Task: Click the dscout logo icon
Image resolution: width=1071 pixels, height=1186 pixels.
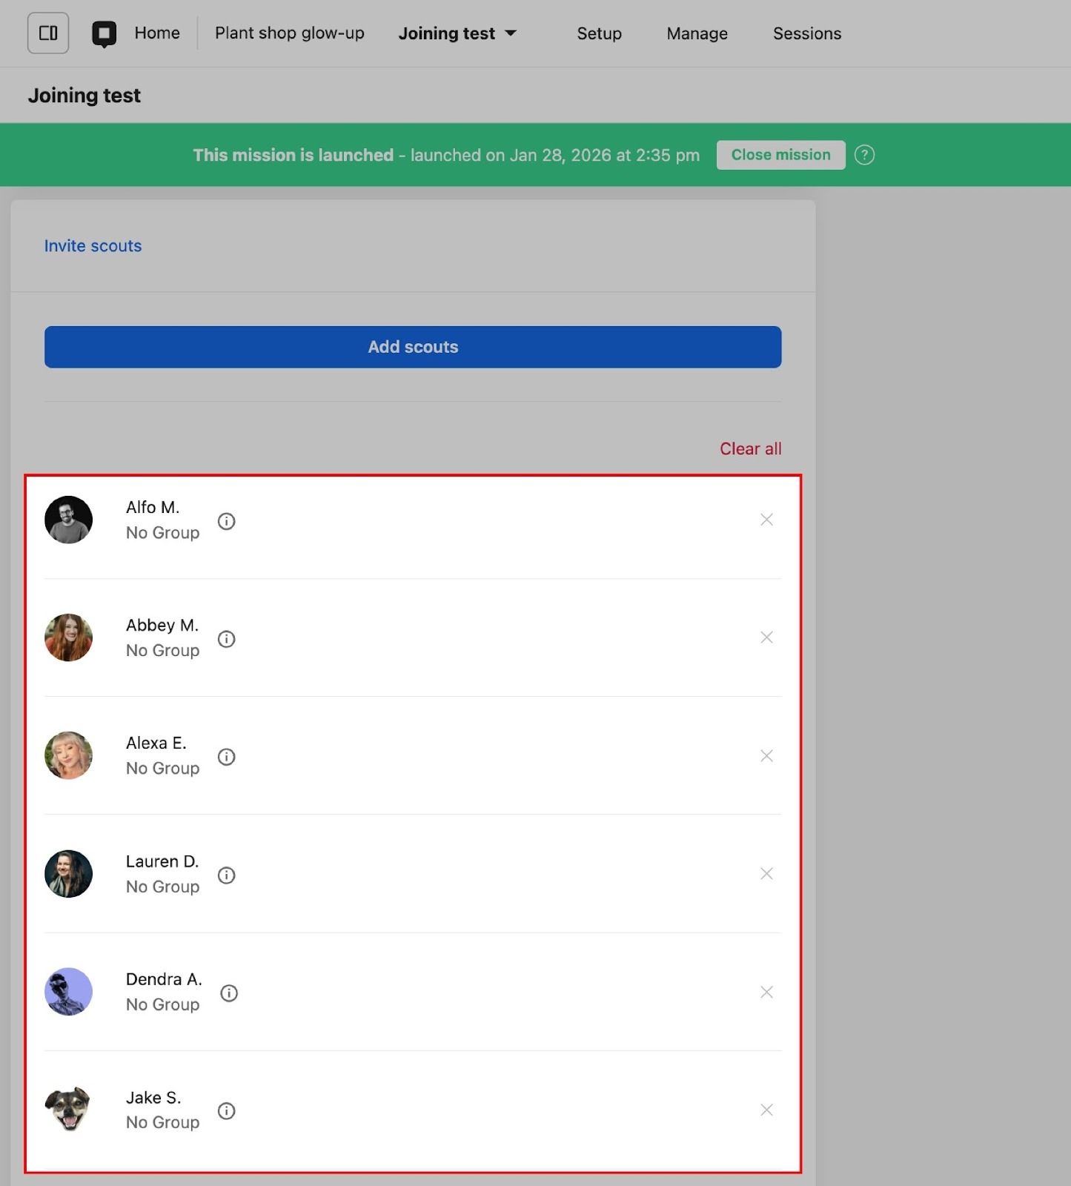Action: (104, 33)
